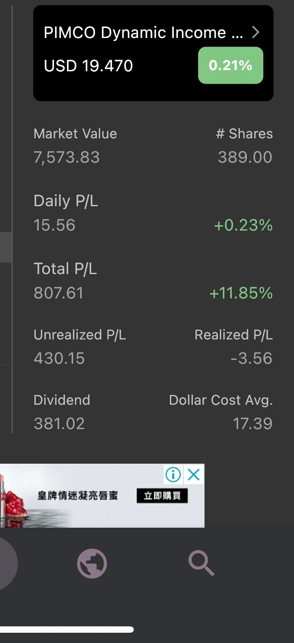The width and height of the screenshot is (294, 643).
Task: Open the lip gloss ad banner image
Action: click(102, 496)
